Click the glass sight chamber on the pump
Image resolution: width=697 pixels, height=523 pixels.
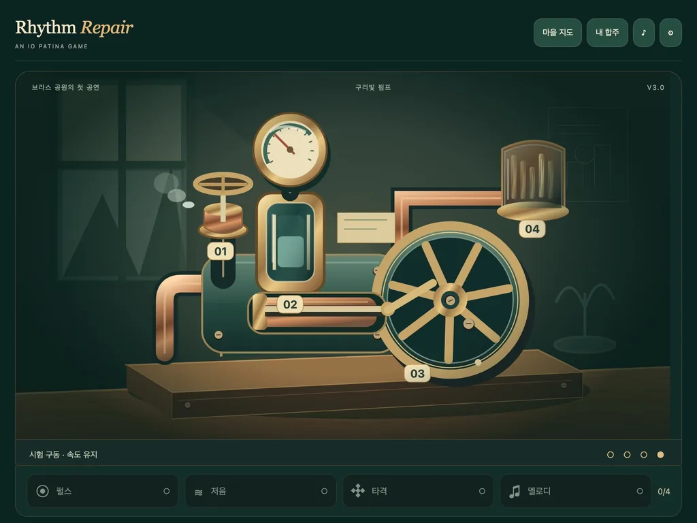click(x=290, y=242)
